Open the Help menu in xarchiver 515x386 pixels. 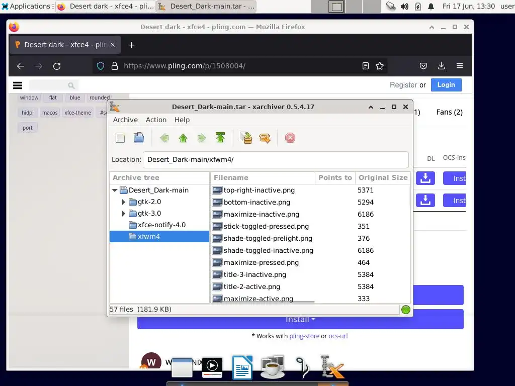click(x=182, y=120)
